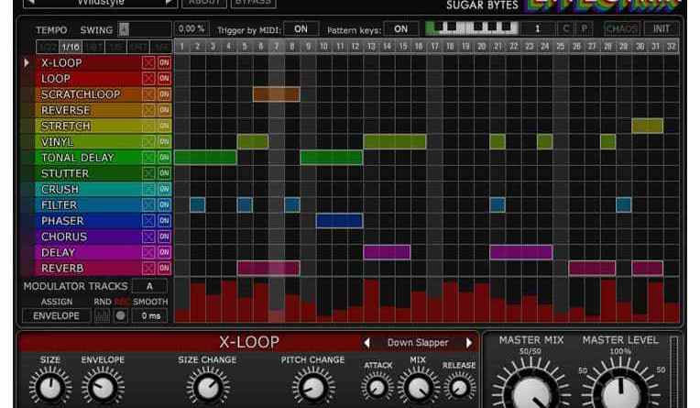Select the 1/32 tempo resolution tab
The width and height of the screenshot is (700, 408).
pos(48,47)
